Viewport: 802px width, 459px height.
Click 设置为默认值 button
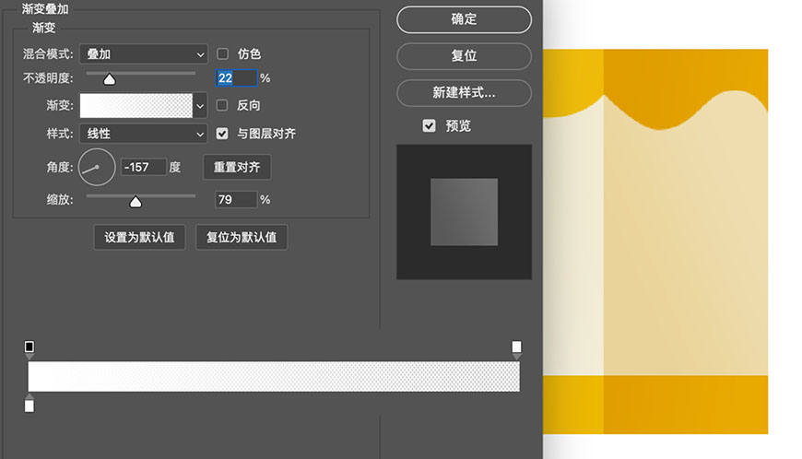pyautogui.click(x=139, y=237)
